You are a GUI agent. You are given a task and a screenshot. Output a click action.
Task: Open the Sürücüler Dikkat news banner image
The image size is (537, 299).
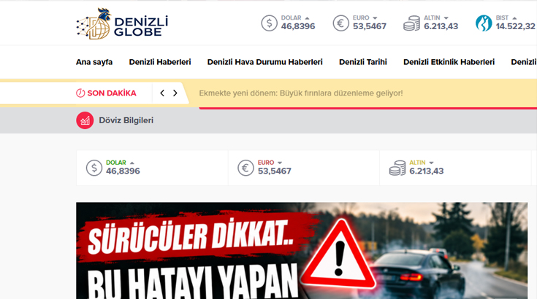click(x=302, y=250)
